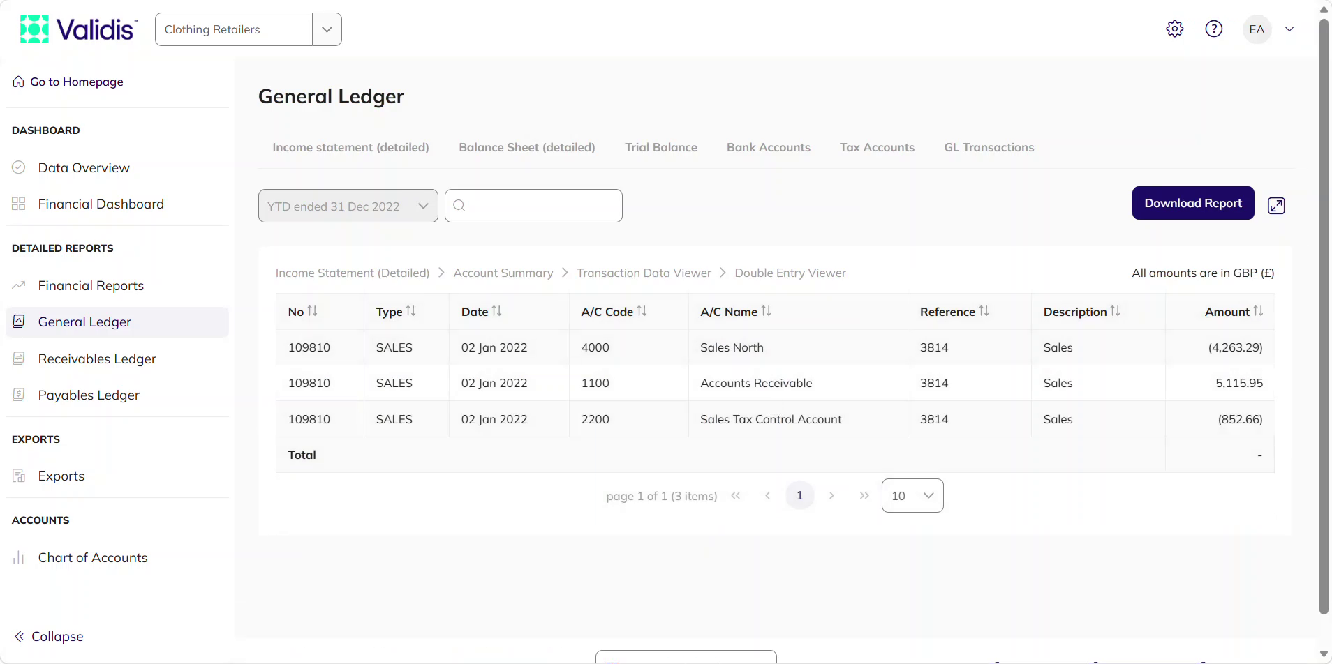Open Payables Ledger in sidebar
This screenshot has height=664, width=1332.
pyautogui.click(x=117, y=395)
